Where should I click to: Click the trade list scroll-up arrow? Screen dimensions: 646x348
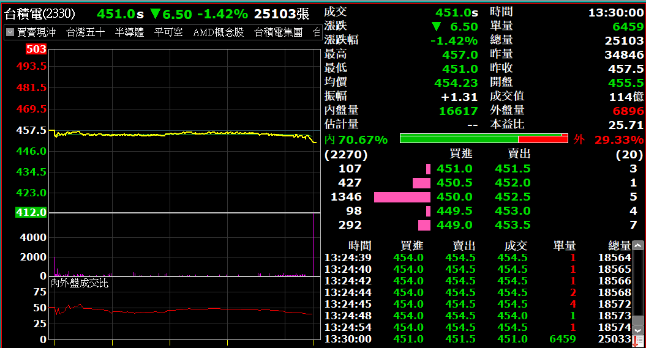tap(638, 246)
